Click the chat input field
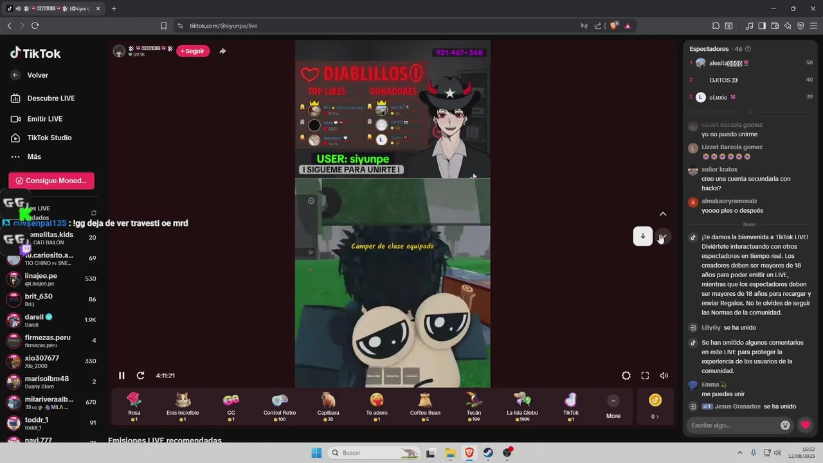This screenshot has width=823, height=463. 732,425
